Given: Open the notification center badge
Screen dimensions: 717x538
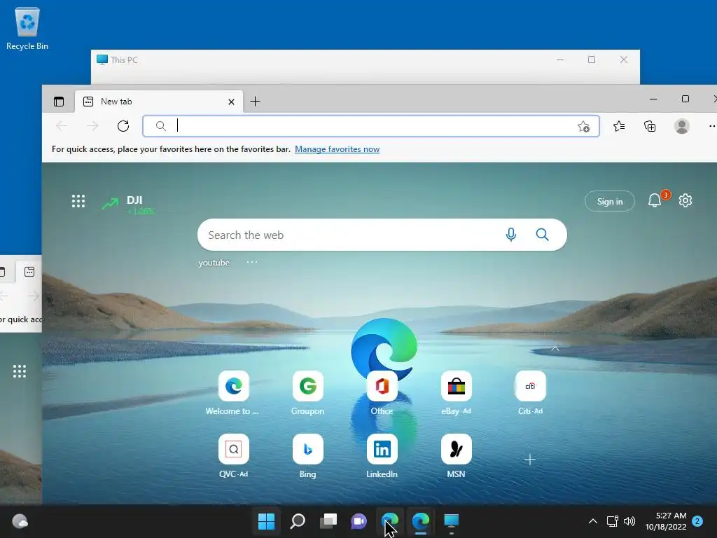Looking at the screenshot, I should click(x=697, y=521).
